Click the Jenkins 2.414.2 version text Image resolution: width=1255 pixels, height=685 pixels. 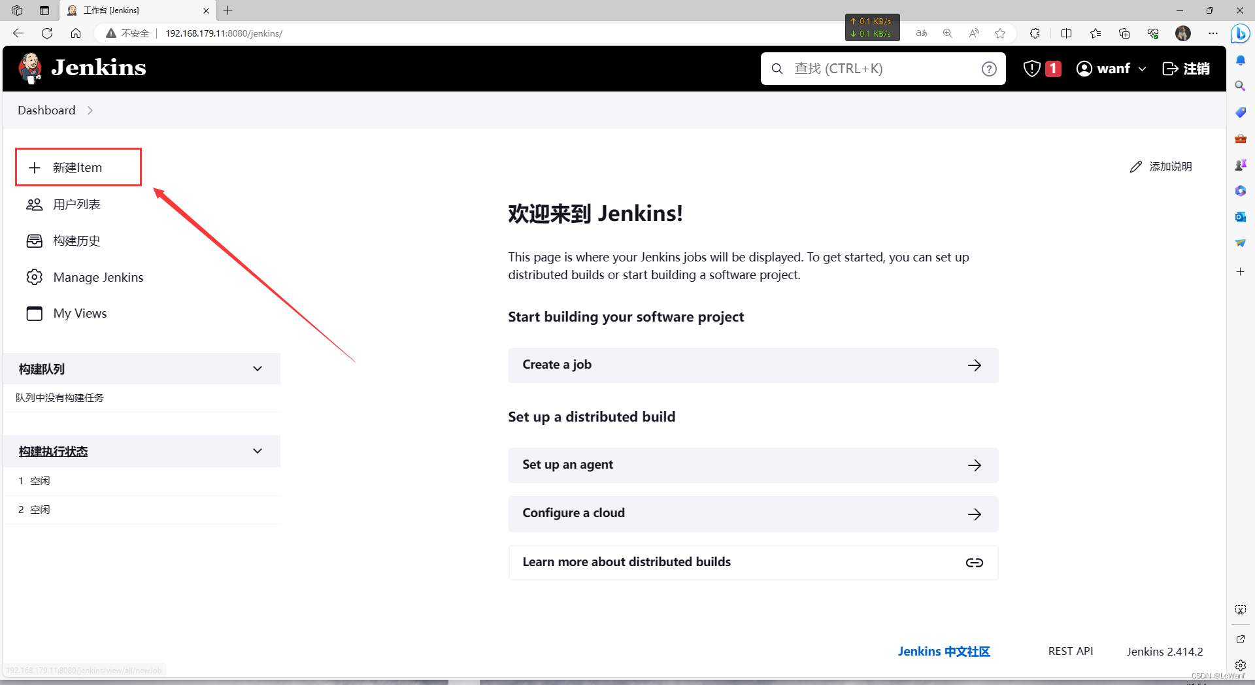(1165, 652)
